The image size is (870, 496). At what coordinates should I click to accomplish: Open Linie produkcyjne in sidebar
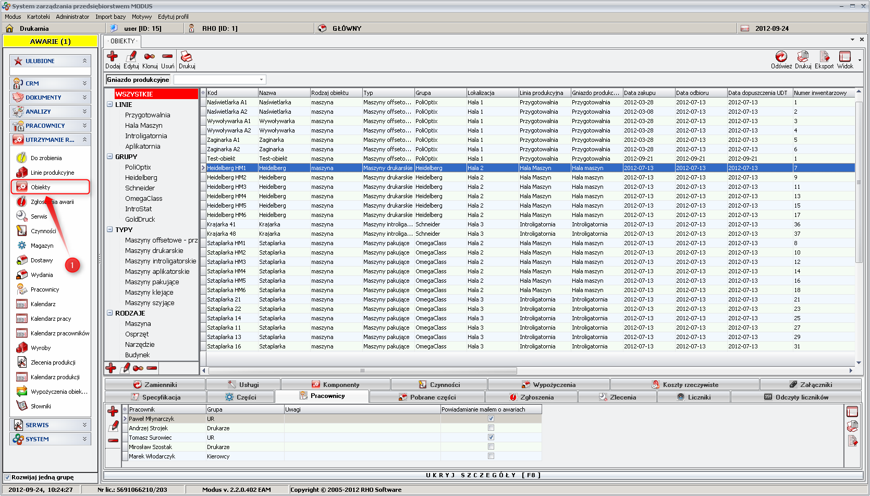click(52, 173)
